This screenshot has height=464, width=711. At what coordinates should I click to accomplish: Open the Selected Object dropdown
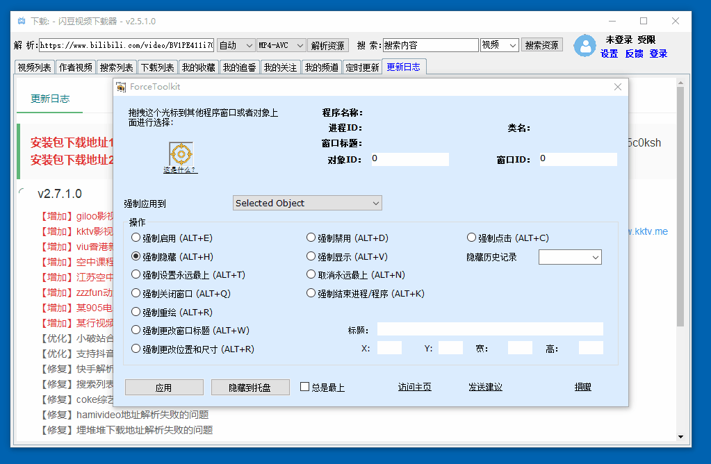point(307,203)
